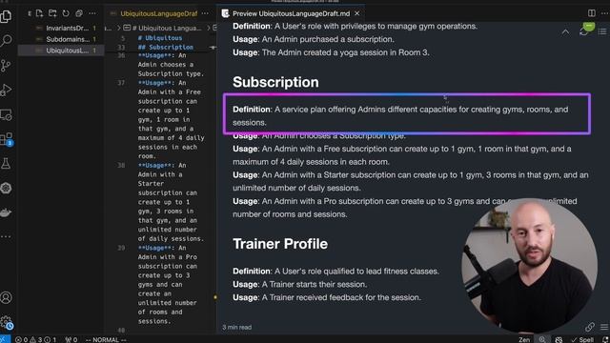Collapse the preview section with chevron up
The height and width of the screenshot is (343, 610).
click(565, 32)
